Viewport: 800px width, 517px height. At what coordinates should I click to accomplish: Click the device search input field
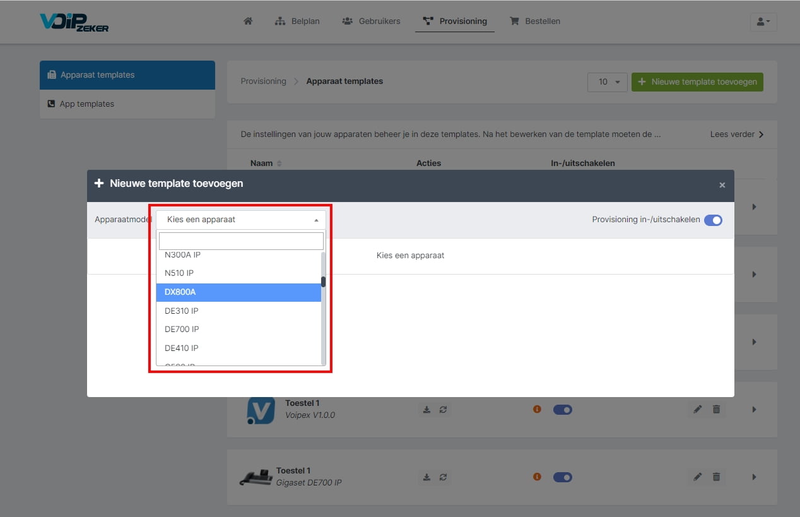[x=241, y=241]
